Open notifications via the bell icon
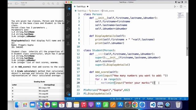 click(x=185, y=99)
